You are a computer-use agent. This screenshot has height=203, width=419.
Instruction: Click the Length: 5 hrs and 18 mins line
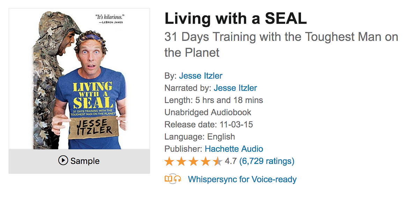click(x=214, y=100)
